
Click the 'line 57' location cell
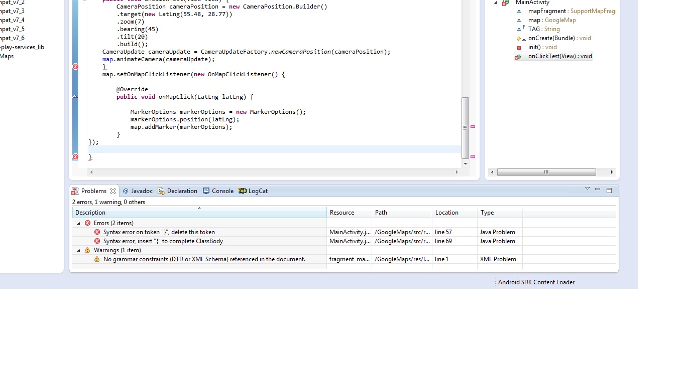pyautogui.click(x=443, y=232)
